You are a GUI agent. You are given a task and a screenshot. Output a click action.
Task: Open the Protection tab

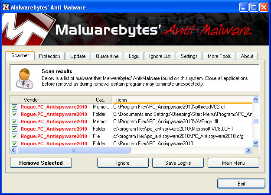pos(49,56)
